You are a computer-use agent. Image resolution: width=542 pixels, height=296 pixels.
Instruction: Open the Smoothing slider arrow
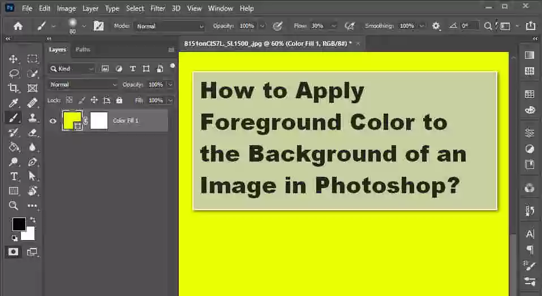click(x=422, y=26)
